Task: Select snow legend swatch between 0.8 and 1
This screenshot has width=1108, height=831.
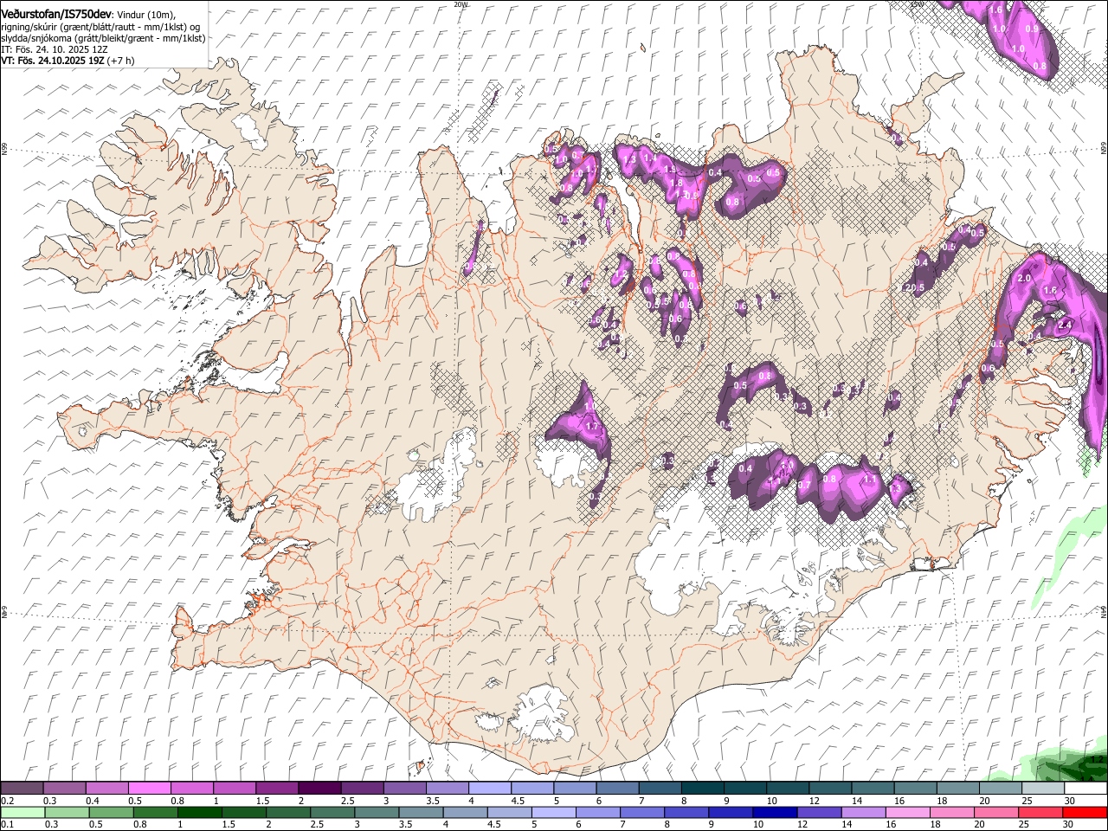Action: click(x=191, y=789)
